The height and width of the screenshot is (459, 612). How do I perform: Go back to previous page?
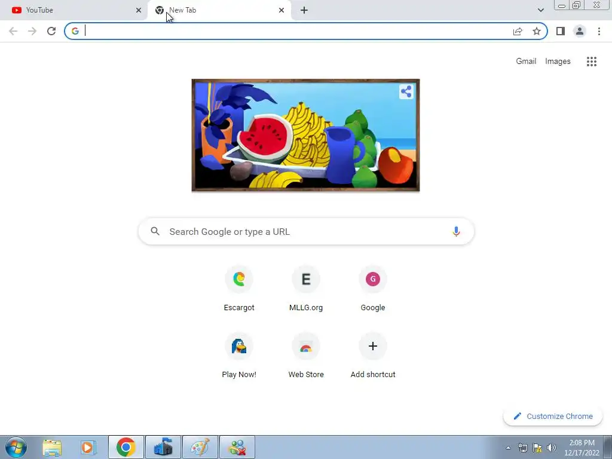[x=13, y=31]
